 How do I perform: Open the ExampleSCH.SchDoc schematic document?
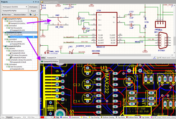tap(18, 23)
